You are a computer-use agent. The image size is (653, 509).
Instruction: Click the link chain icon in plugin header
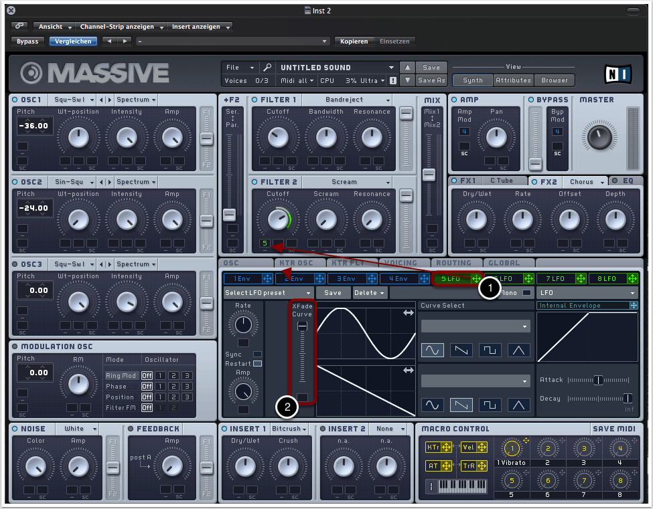tap(19, 27)
